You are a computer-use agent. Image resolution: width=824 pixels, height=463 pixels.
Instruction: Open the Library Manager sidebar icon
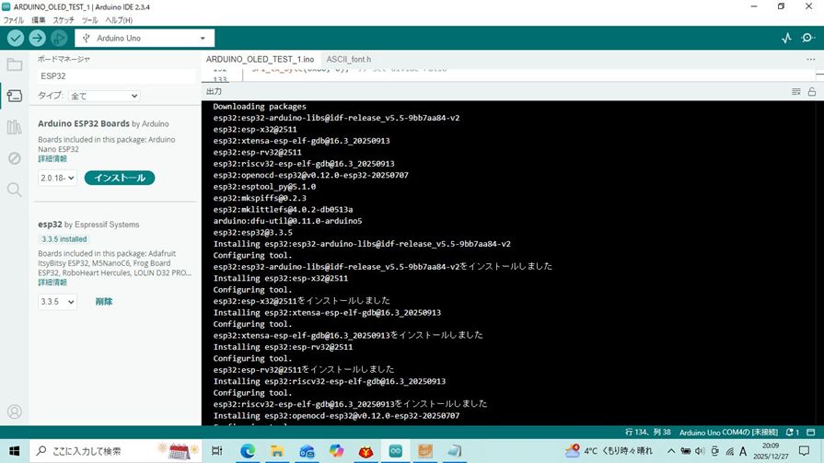14,127
